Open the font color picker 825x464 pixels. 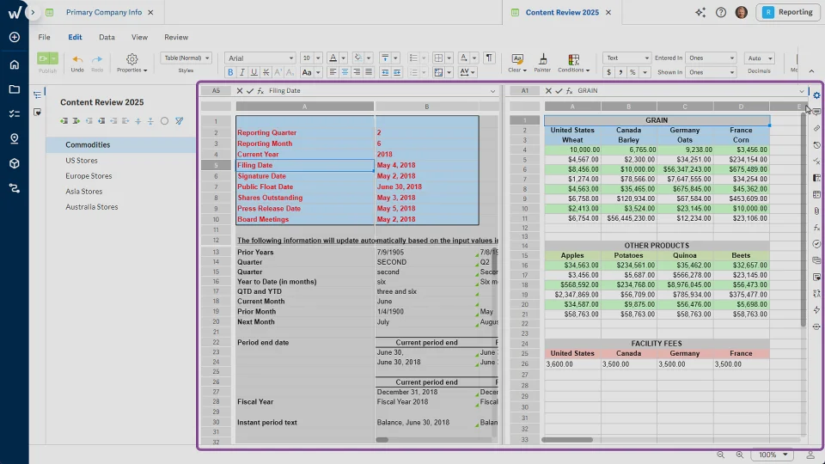coord(333,58)
